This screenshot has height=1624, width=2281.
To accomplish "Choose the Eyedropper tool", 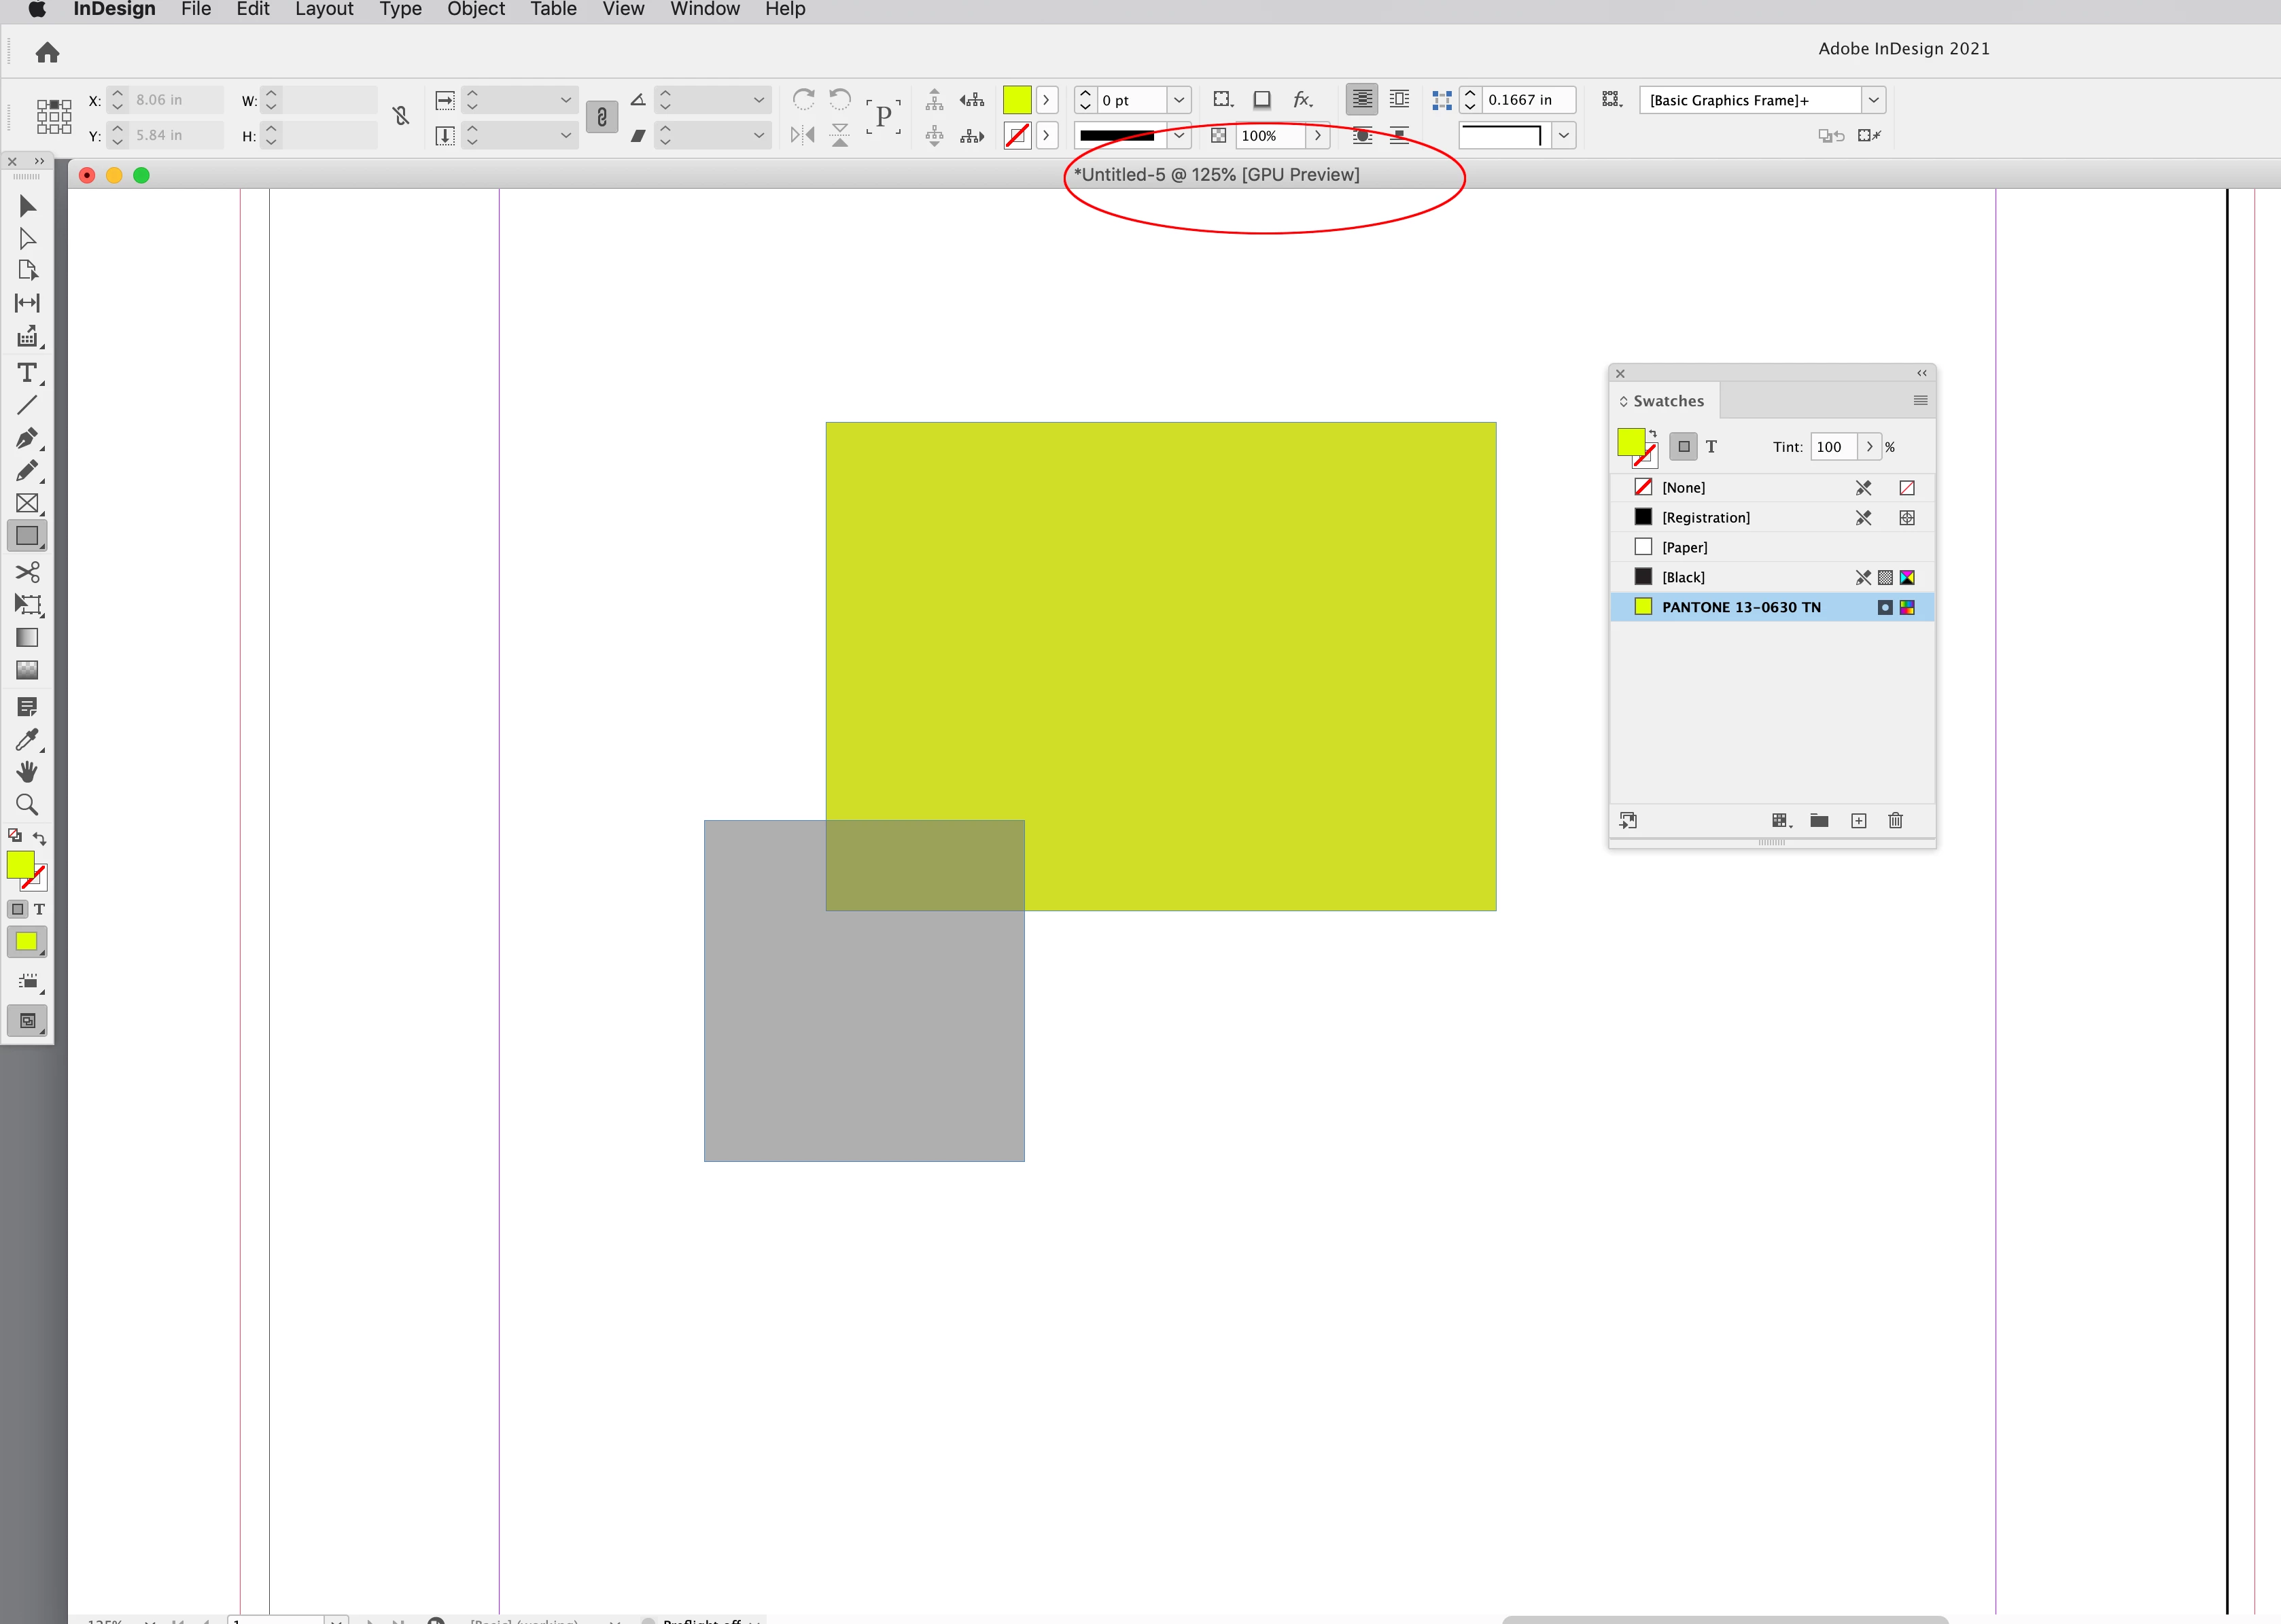I will click(x=27, y=740).
